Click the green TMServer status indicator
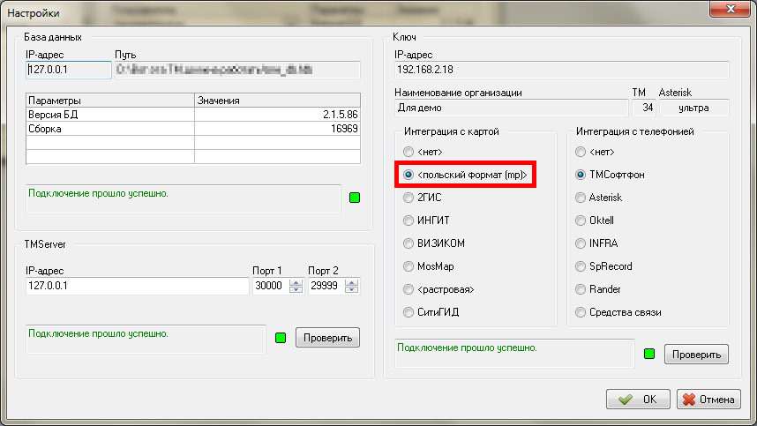The height and width of the screenshot is (426, 757). click(x=281, y=338)
